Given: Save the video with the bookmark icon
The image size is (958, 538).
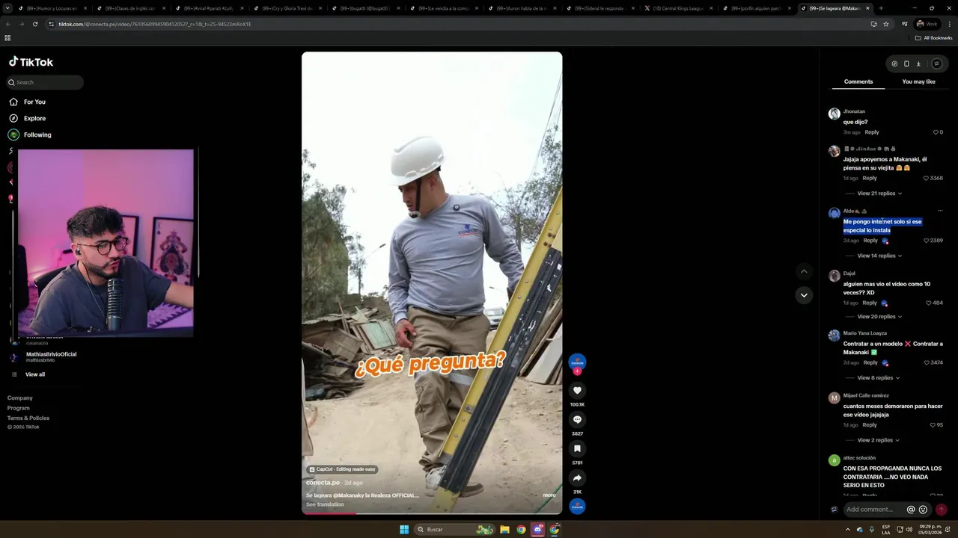Looking at the screenshot, I should pyautogui.click(x=577, y=448).
